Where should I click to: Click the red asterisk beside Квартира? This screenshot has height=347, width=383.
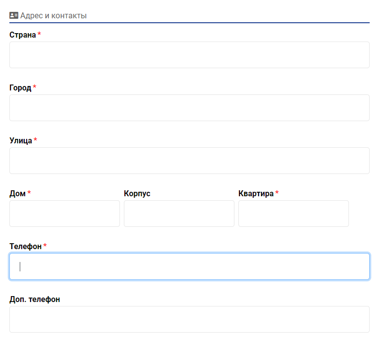point(277,193)
